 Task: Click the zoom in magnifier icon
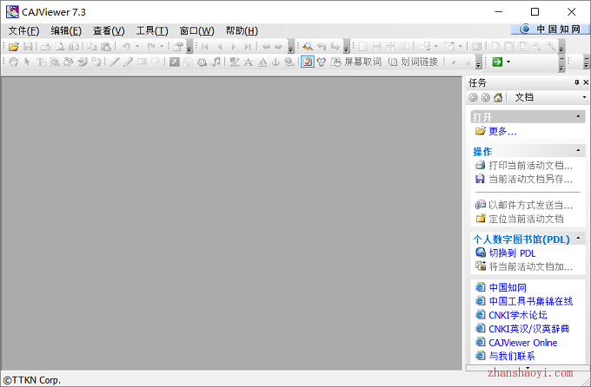pos(551,46)
